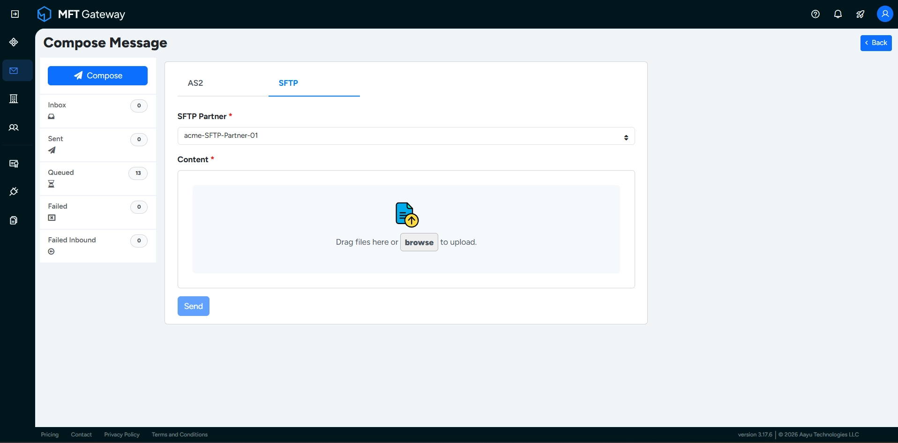Screen dimensions: 898x443
Task: Open the Privacy Policy footer link
Action: (x=122, y=435)
